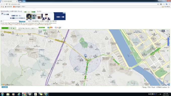Zoom out with map minus button
Image resolution: width=171 pixels, height=96 pixels.
pyautogui.click(x=168, y=46)
